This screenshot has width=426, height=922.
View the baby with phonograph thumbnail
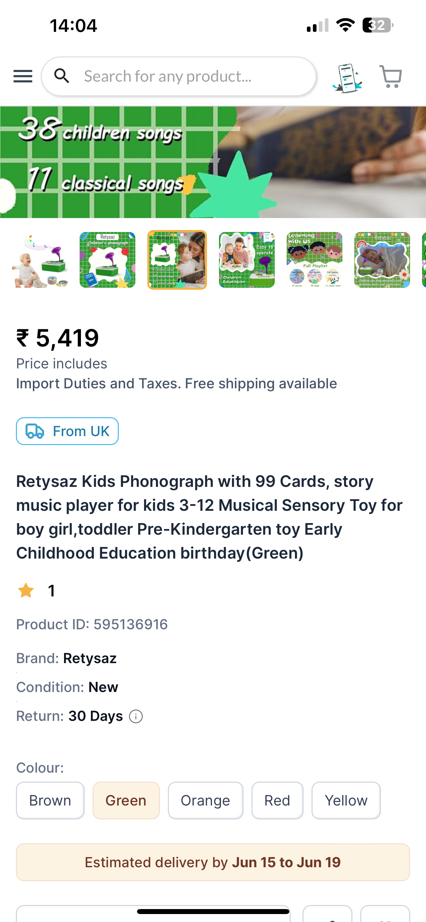40,260
